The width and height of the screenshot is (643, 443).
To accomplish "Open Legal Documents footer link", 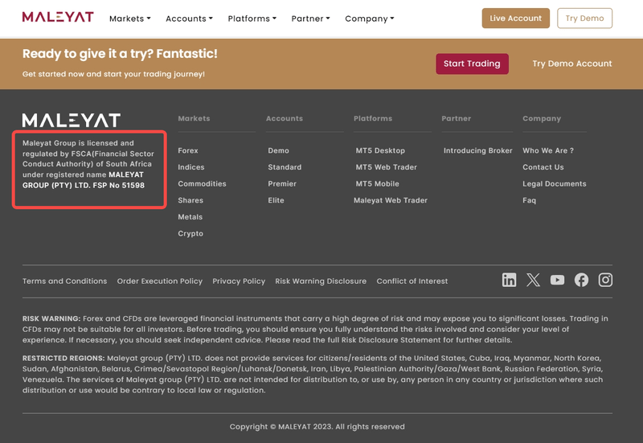I will 555,184.
